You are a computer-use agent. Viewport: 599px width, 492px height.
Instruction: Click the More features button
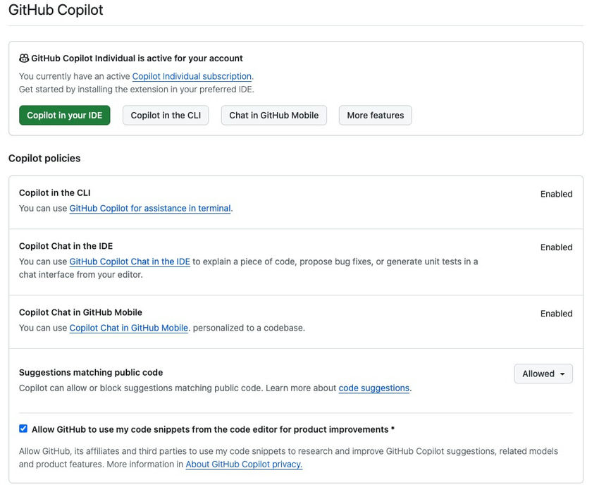pyautogui.click(x=375, y=116)
